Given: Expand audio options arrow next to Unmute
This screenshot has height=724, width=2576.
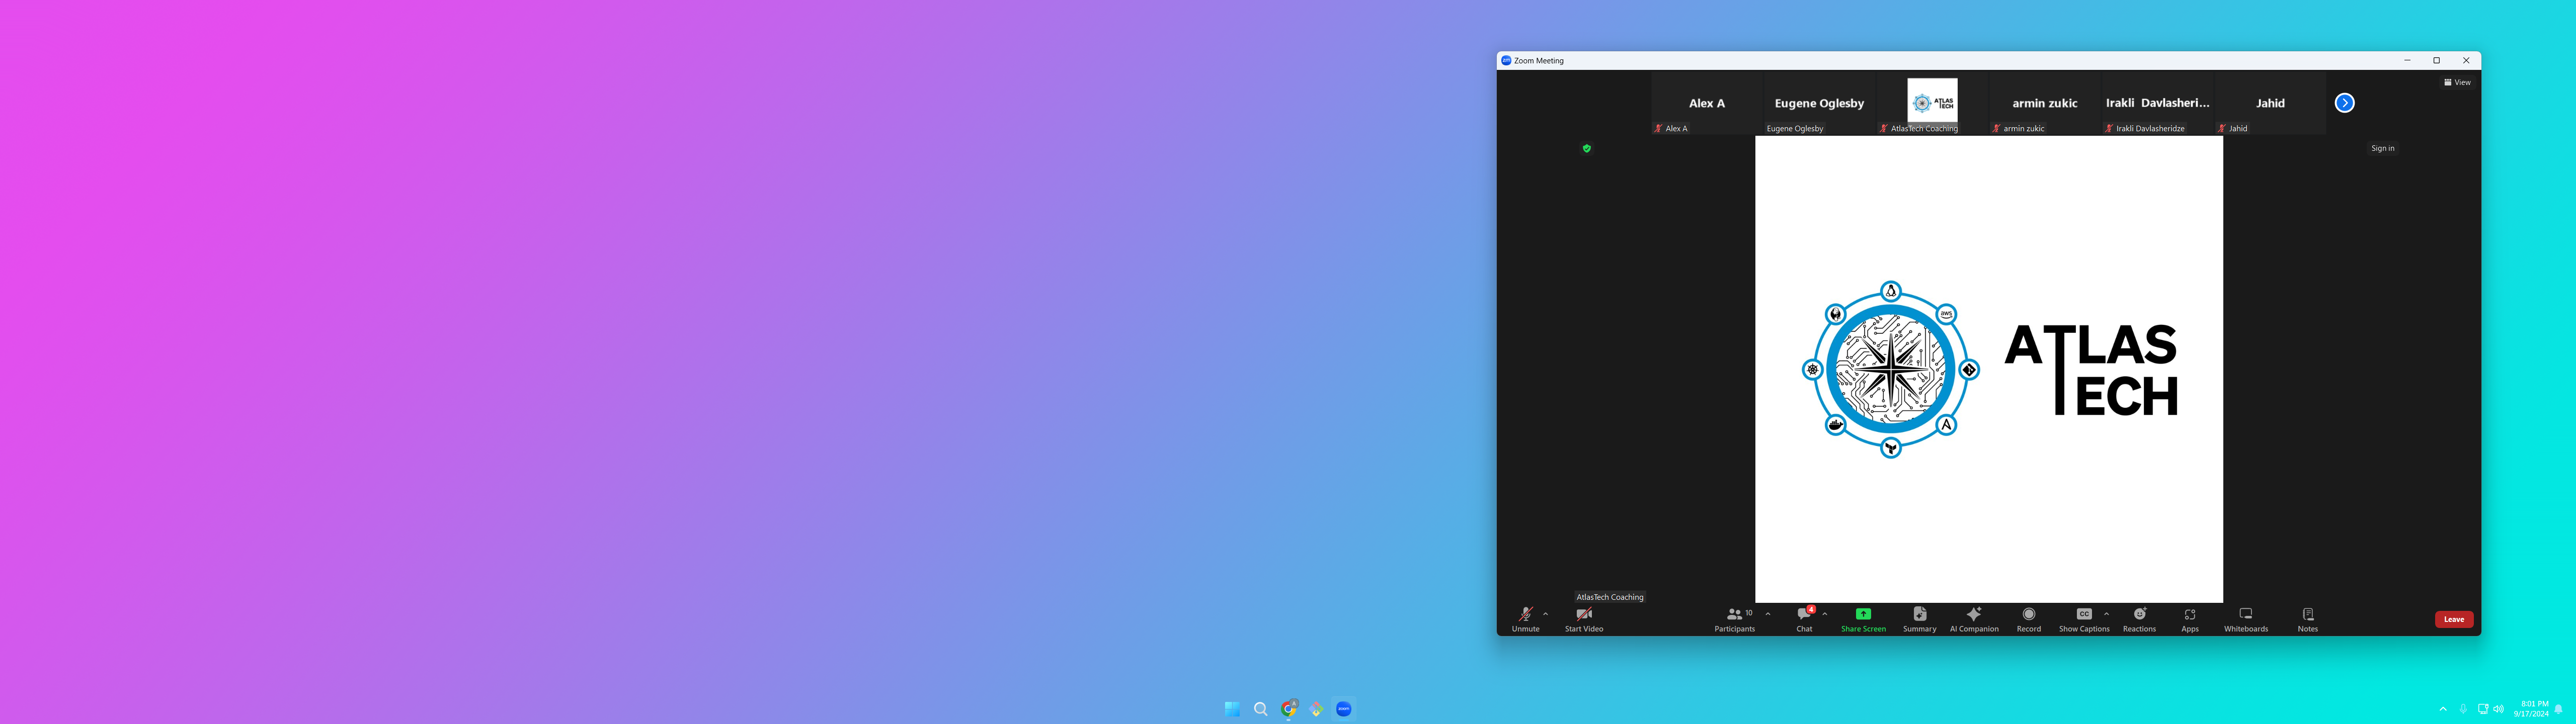Looking at the screenshot, I should coord(1545,614).
